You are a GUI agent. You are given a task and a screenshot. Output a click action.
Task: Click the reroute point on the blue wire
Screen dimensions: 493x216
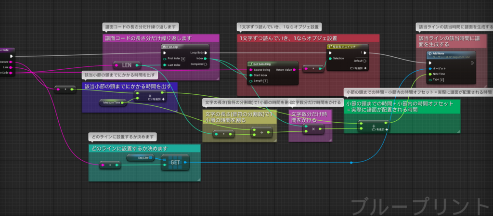click(x=351, y=163)
